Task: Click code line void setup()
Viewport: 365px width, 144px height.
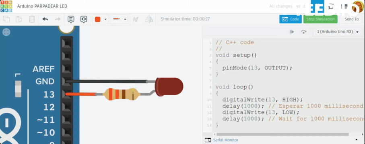Action: 236,55
